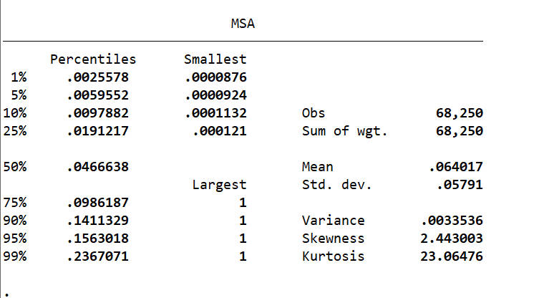Click the MSA variable title
Image resolution: width=539 pixels, height=298 pixels.
(x=243, y=24)
